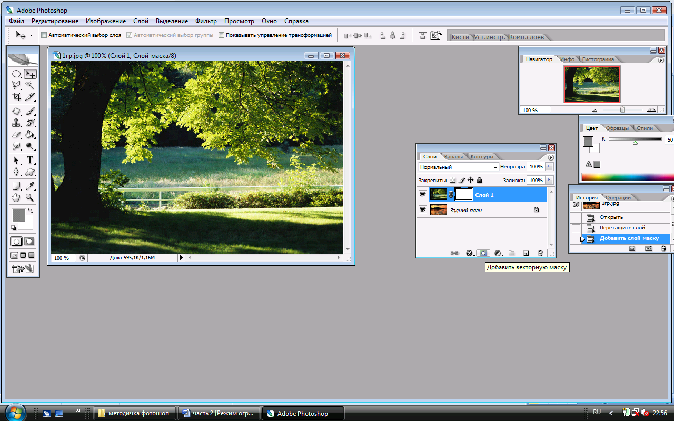Select the Elliptical Marquee tool
The height and width of the screenshot is (421, 674).
coord(16,74)
